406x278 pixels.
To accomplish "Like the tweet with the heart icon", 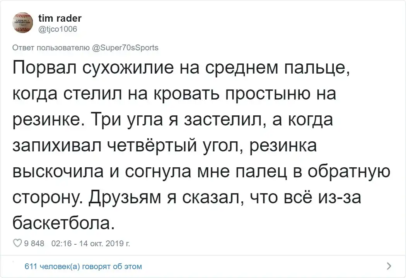I will 17,244.
